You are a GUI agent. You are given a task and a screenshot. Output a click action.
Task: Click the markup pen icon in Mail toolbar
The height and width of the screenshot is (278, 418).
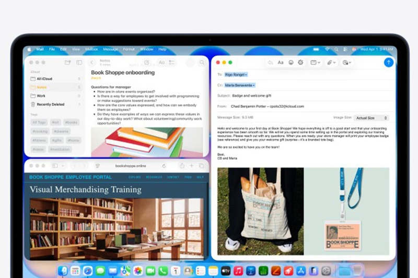pyautogui.click(x=301, y=63)
